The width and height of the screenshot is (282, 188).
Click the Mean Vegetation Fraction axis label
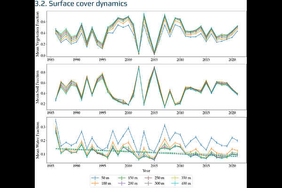point(38,35)
